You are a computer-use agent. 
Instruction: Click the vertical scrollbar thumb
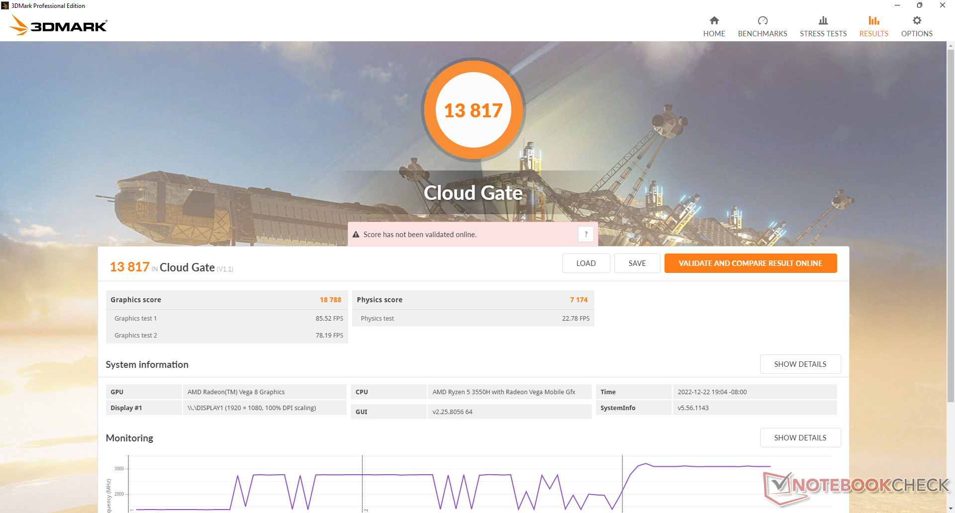pyautogui.click(x=951, y=224)
